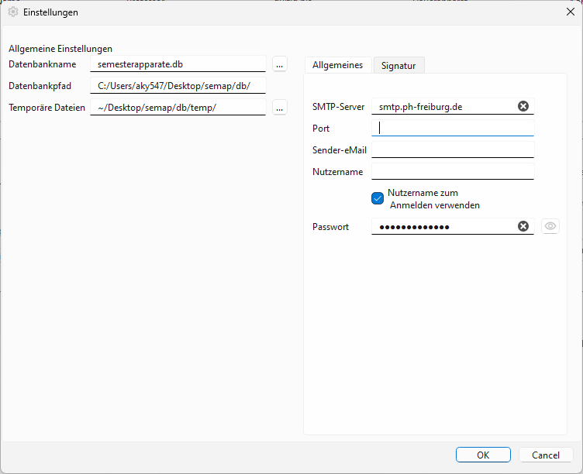The image size is (583, 474).
Task: Click the Passwort input field
Action: coord(442,226)
